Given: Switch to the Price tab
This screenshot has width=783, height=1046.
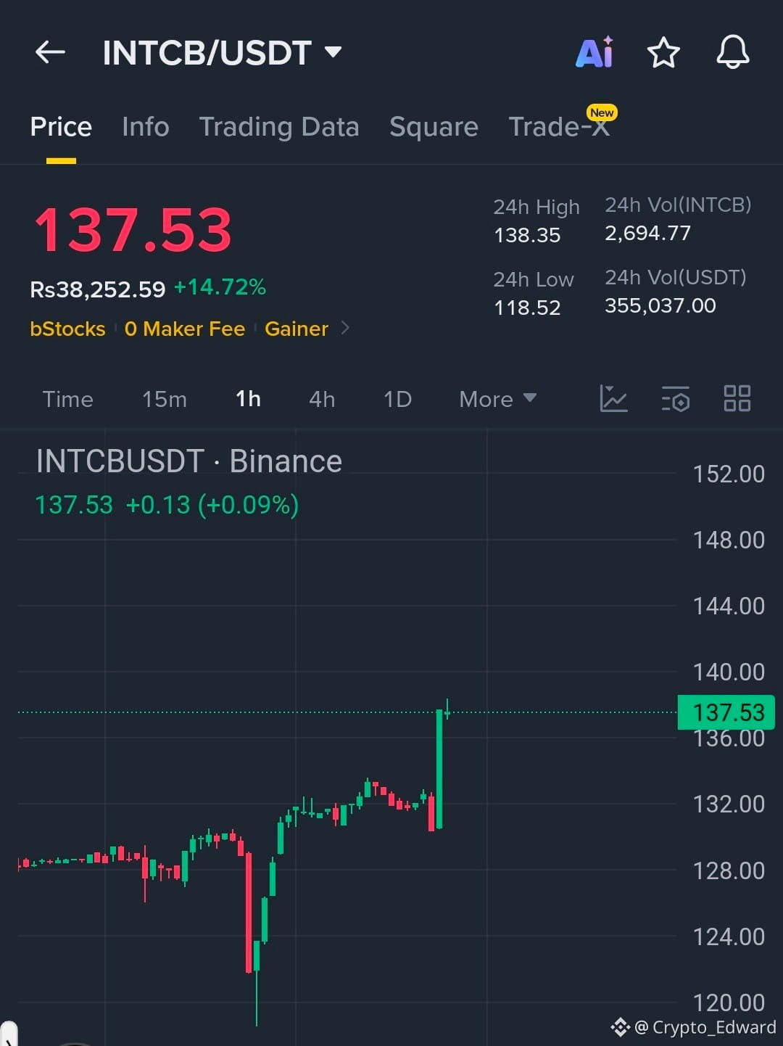Looking at the screenshot, I should 61,127.
